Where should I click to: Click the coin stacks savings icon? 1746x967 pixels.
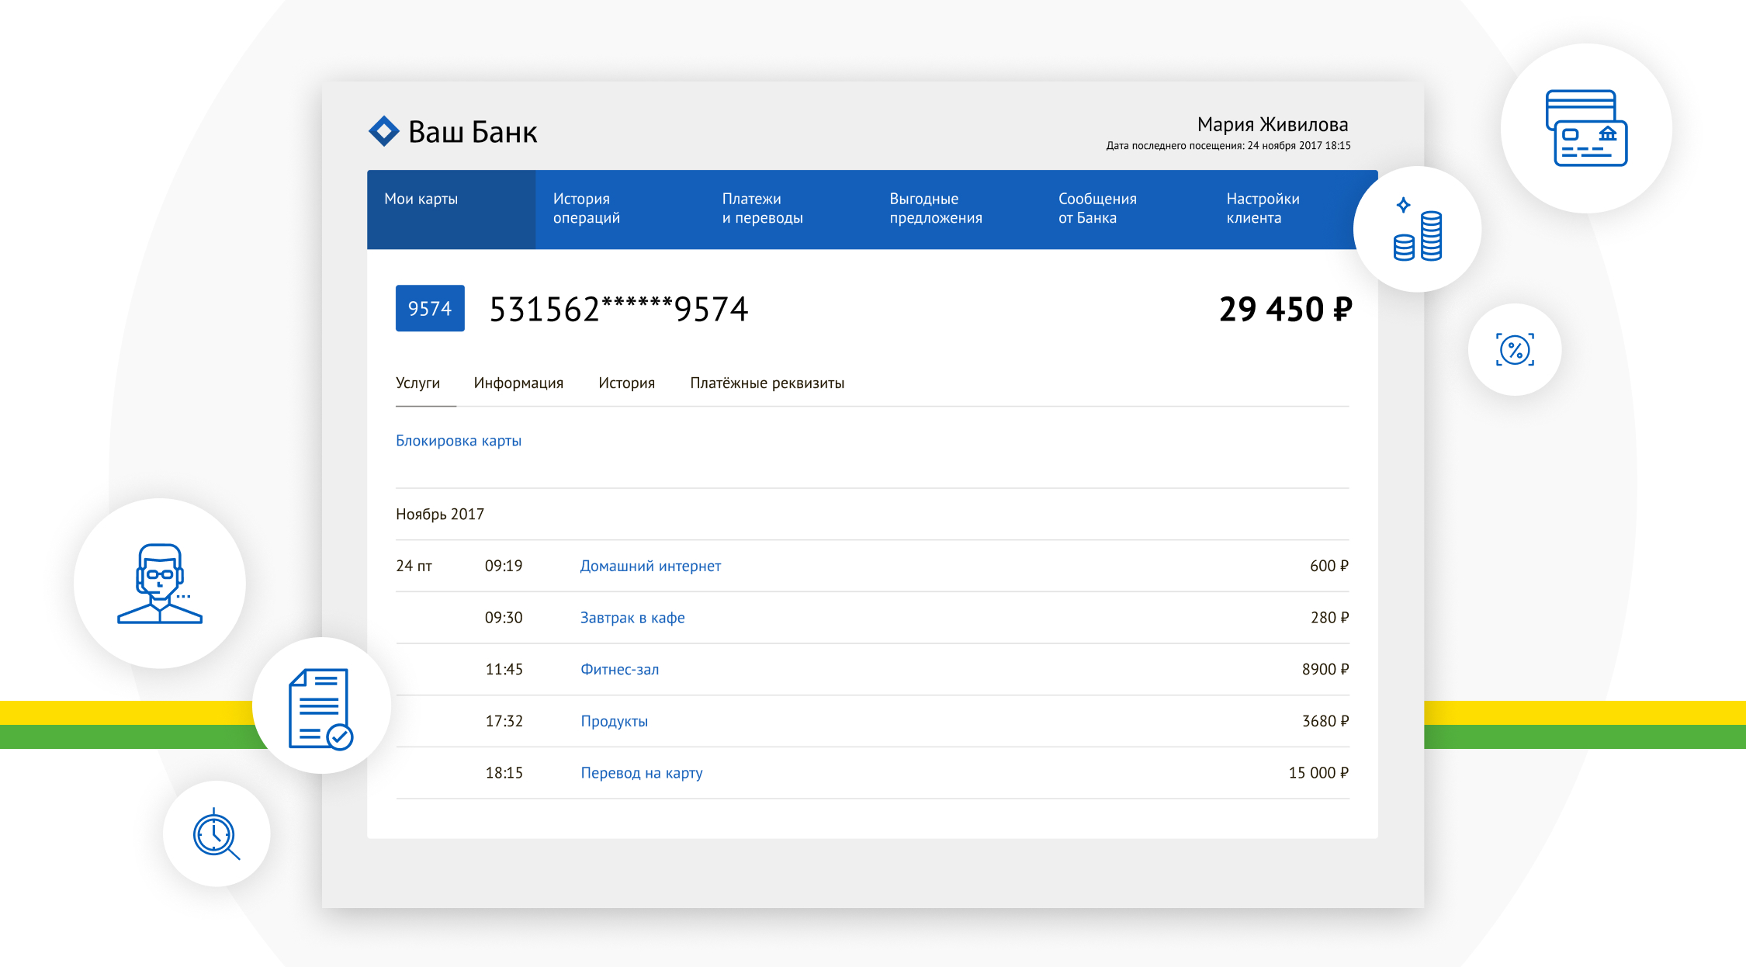point(1417,230)
